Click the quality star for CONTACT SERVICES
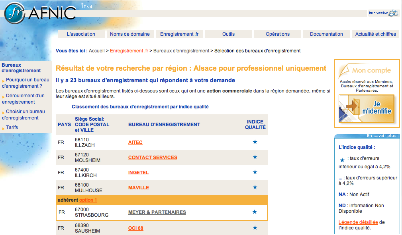Screen dimensions: 402x235 tap(255, 157)
